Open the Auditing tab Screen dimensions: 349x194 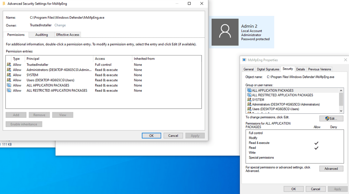coord(41,35)
